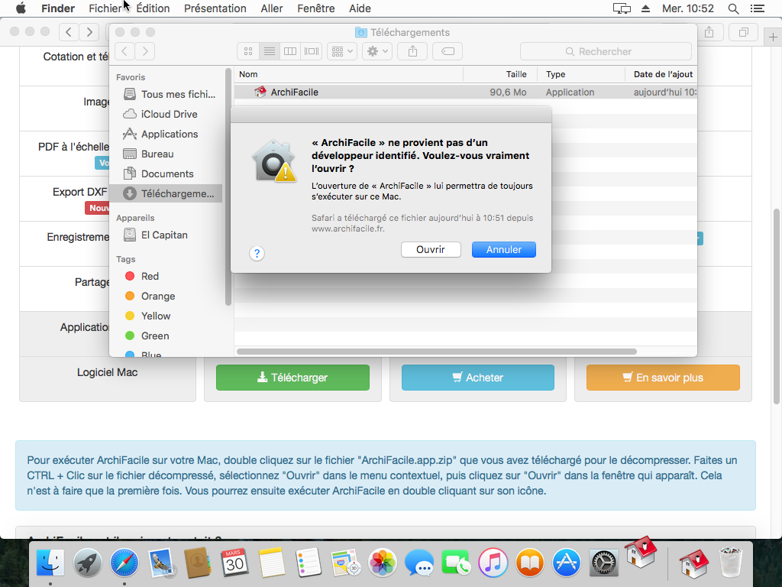
Task: Click the Finder share icon
Action: (x=413, y=51)
